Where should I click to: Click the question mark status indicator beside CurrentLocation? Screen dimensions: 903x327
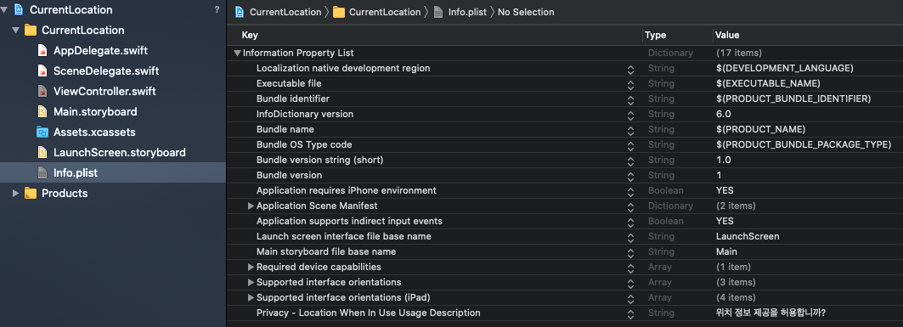coord(217,10)
